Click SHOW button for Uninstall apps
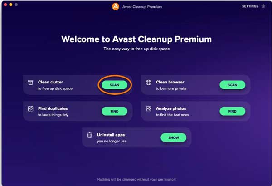Viewport: 272px width, 186px height. point(173,137)
